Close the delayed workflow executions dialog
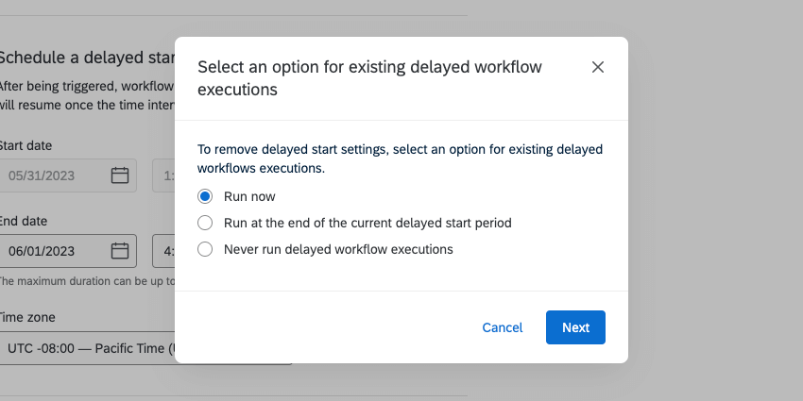The image size is (803, 401). click(597, 67)
